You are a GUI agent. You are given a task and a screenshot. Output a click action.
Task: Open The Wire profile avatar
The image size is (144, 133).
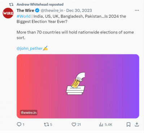[x=8, y=13]
